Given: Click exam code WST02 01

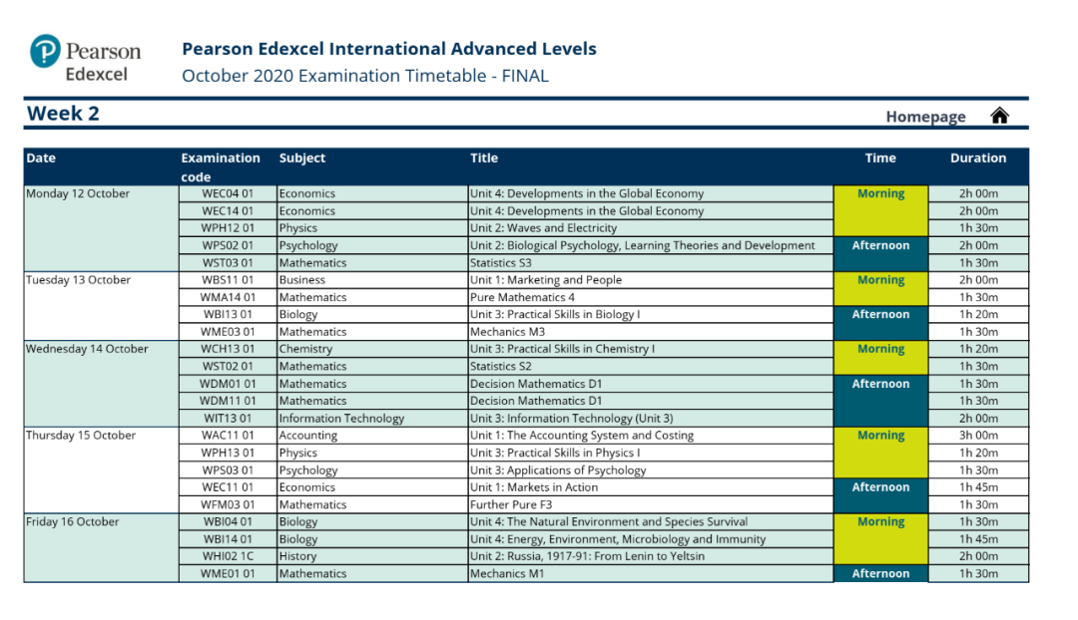Looking at the screenshot, I should 228,367.
